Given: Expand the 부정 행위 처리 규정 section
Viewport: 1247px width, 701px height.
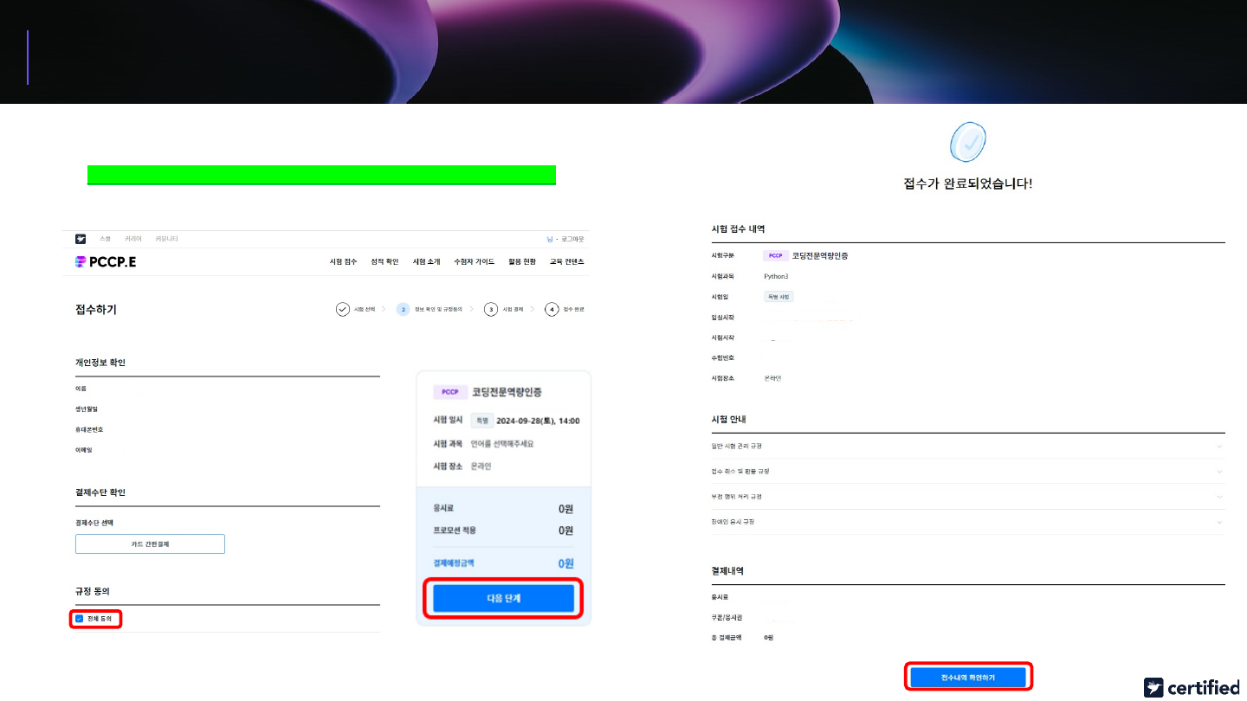Looking at the screenshot, I should click(1219, 497).
